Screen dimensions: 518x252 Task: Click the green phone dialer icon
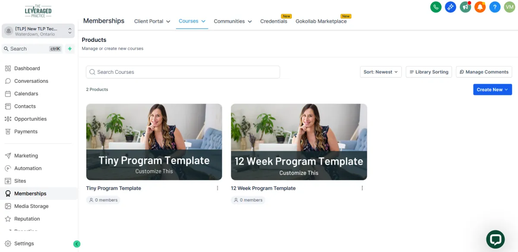tap(436, 7)
